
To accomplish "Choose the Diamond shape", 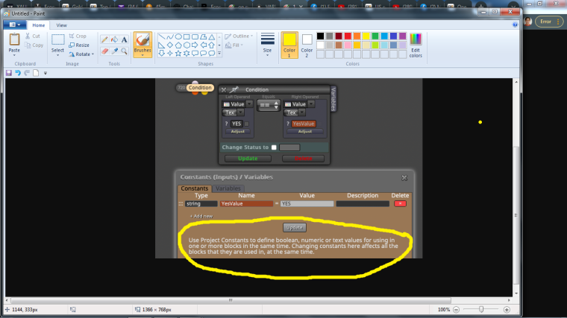I will pyautogui.click(x=170, y=45).
